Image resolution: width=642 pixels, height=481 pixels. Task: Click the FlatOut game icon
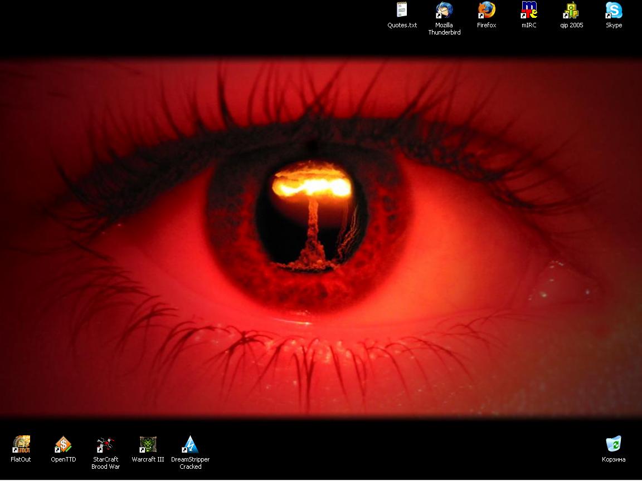pos(21,444)
